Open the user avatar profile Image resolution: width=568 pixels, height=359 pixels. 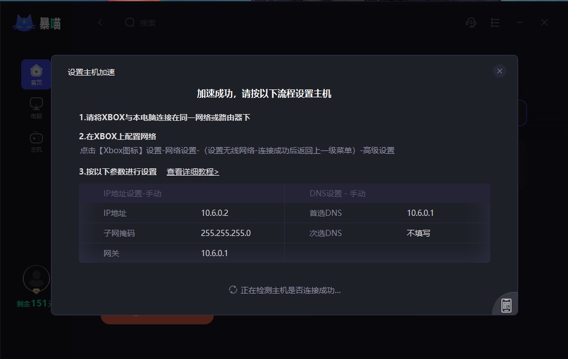36,278
